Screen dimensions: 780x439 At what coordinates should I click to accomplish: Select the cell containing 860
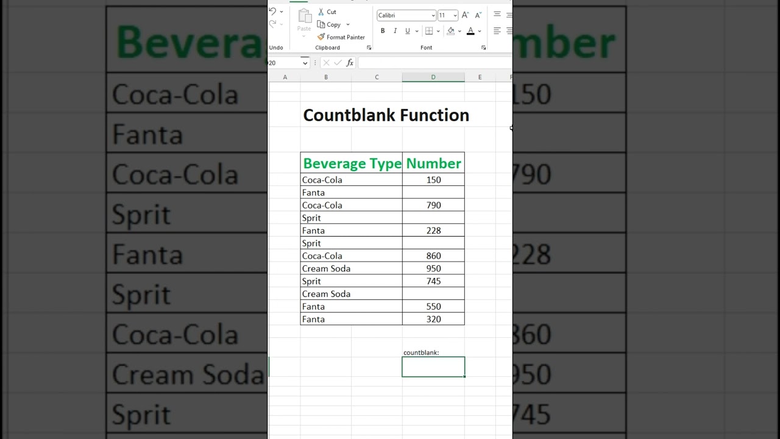coord(433,256)
